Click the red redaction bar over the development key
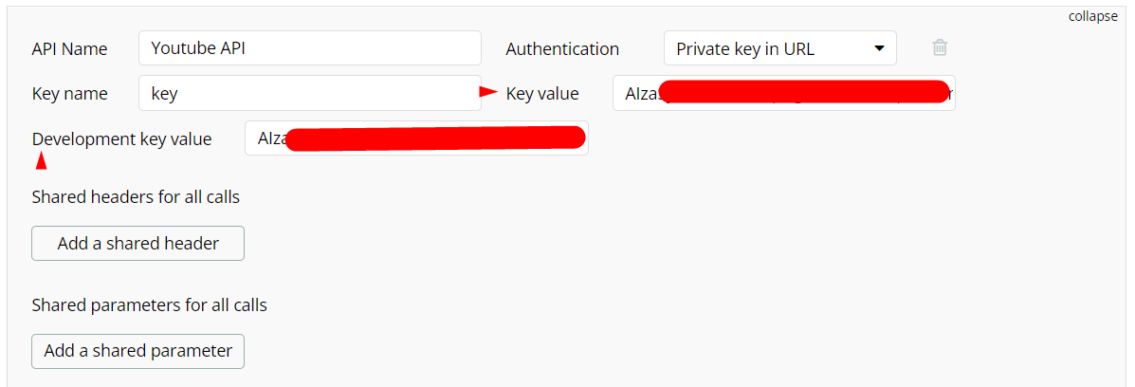The image size is (1135, 387). [x=436, y=138]
